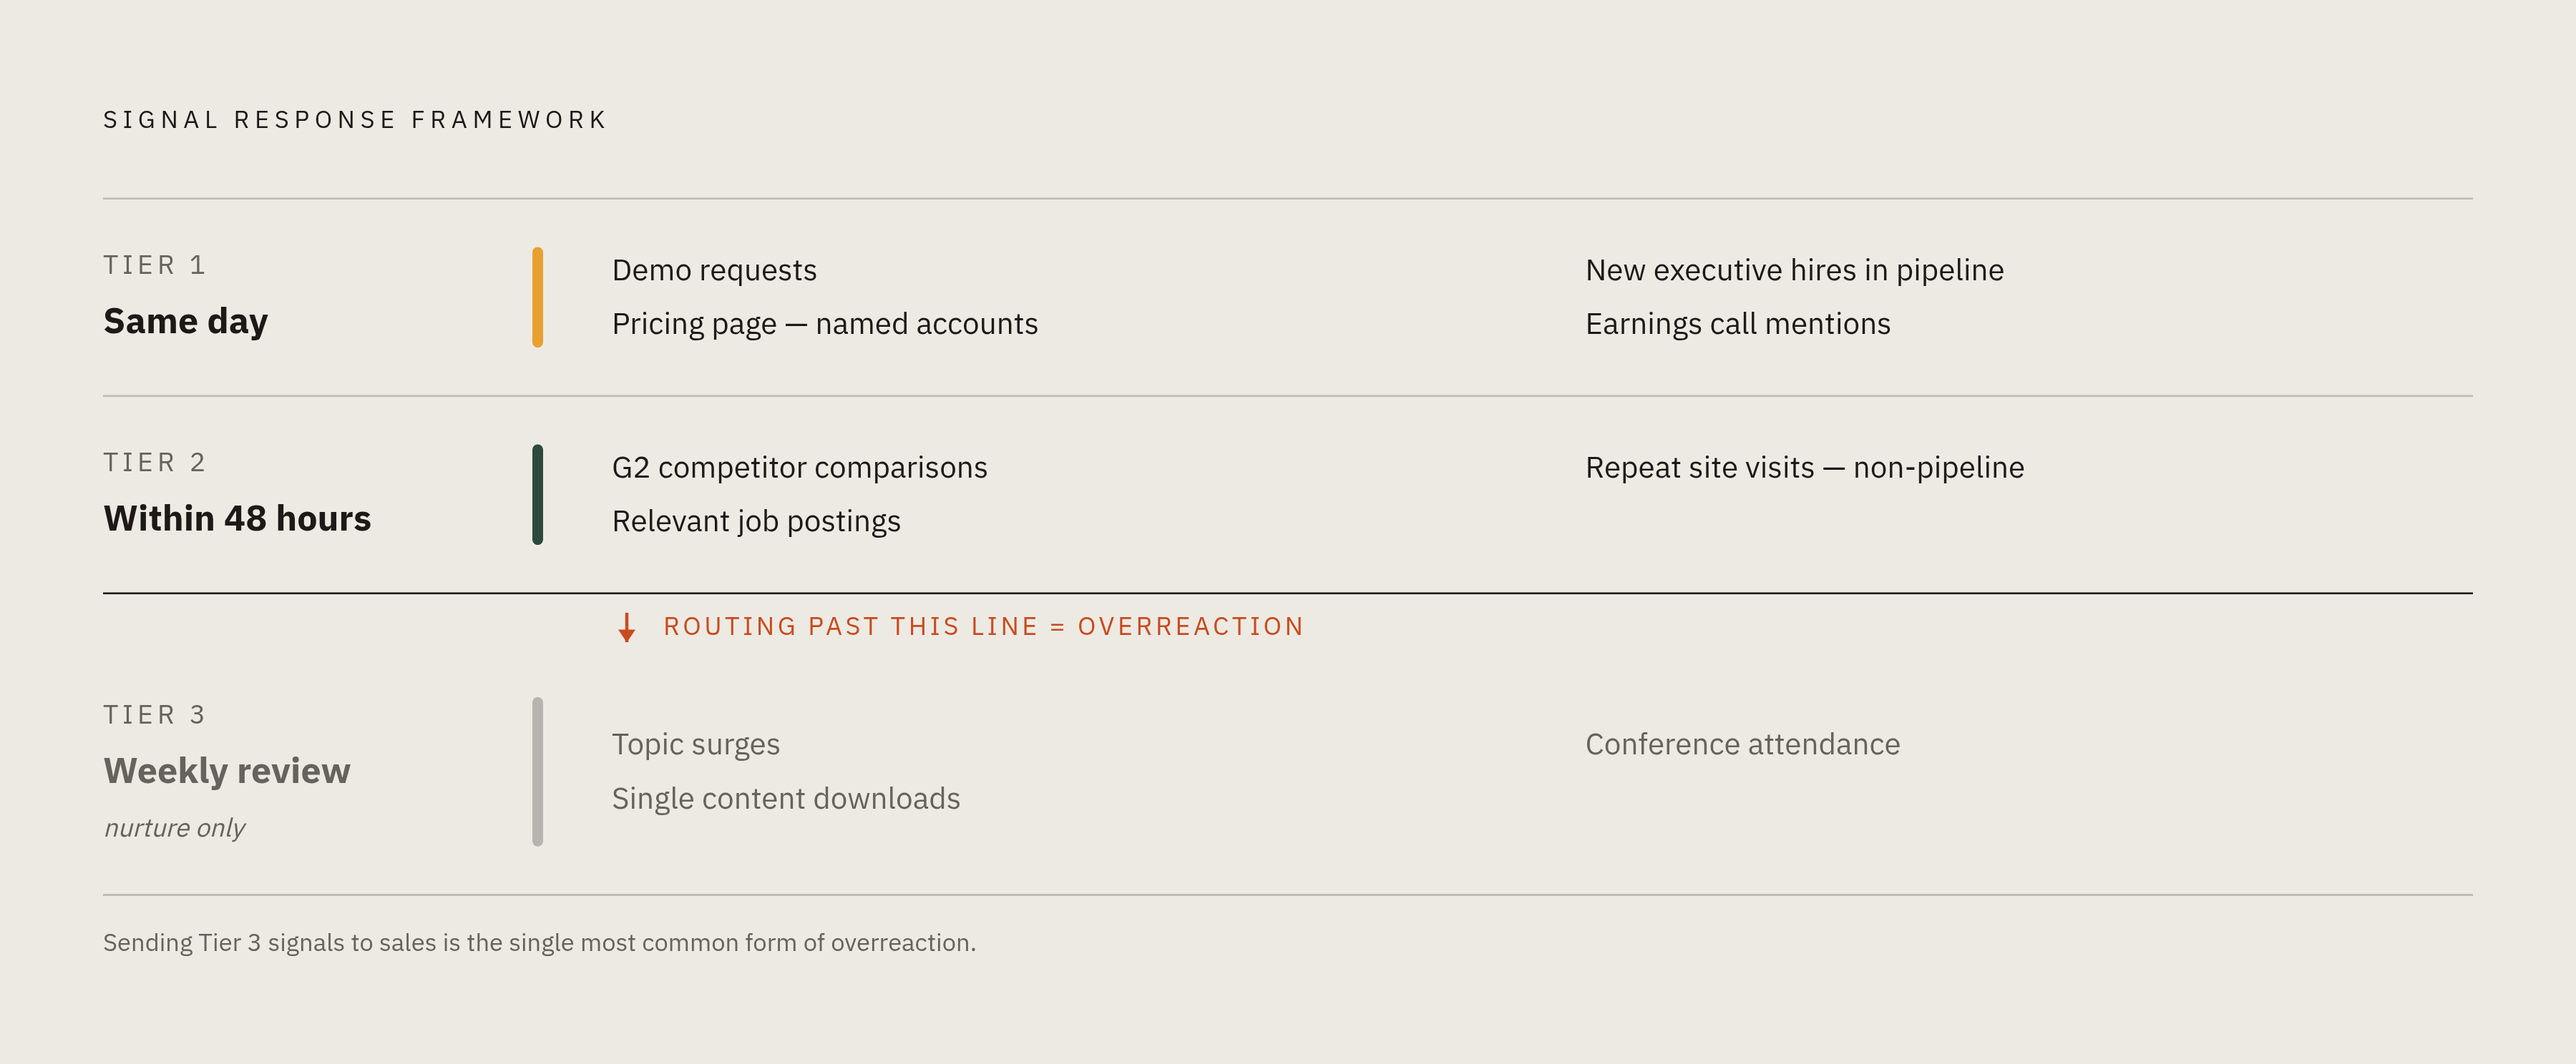This screenshot has width=2576, height=1064.
Task: Click Earnings call mentions item
Action: pos(1737,324)
